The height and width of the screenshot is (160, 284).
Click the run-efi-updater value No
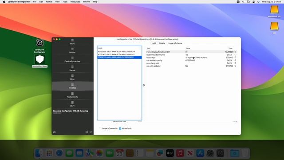(x=186, y=66)
